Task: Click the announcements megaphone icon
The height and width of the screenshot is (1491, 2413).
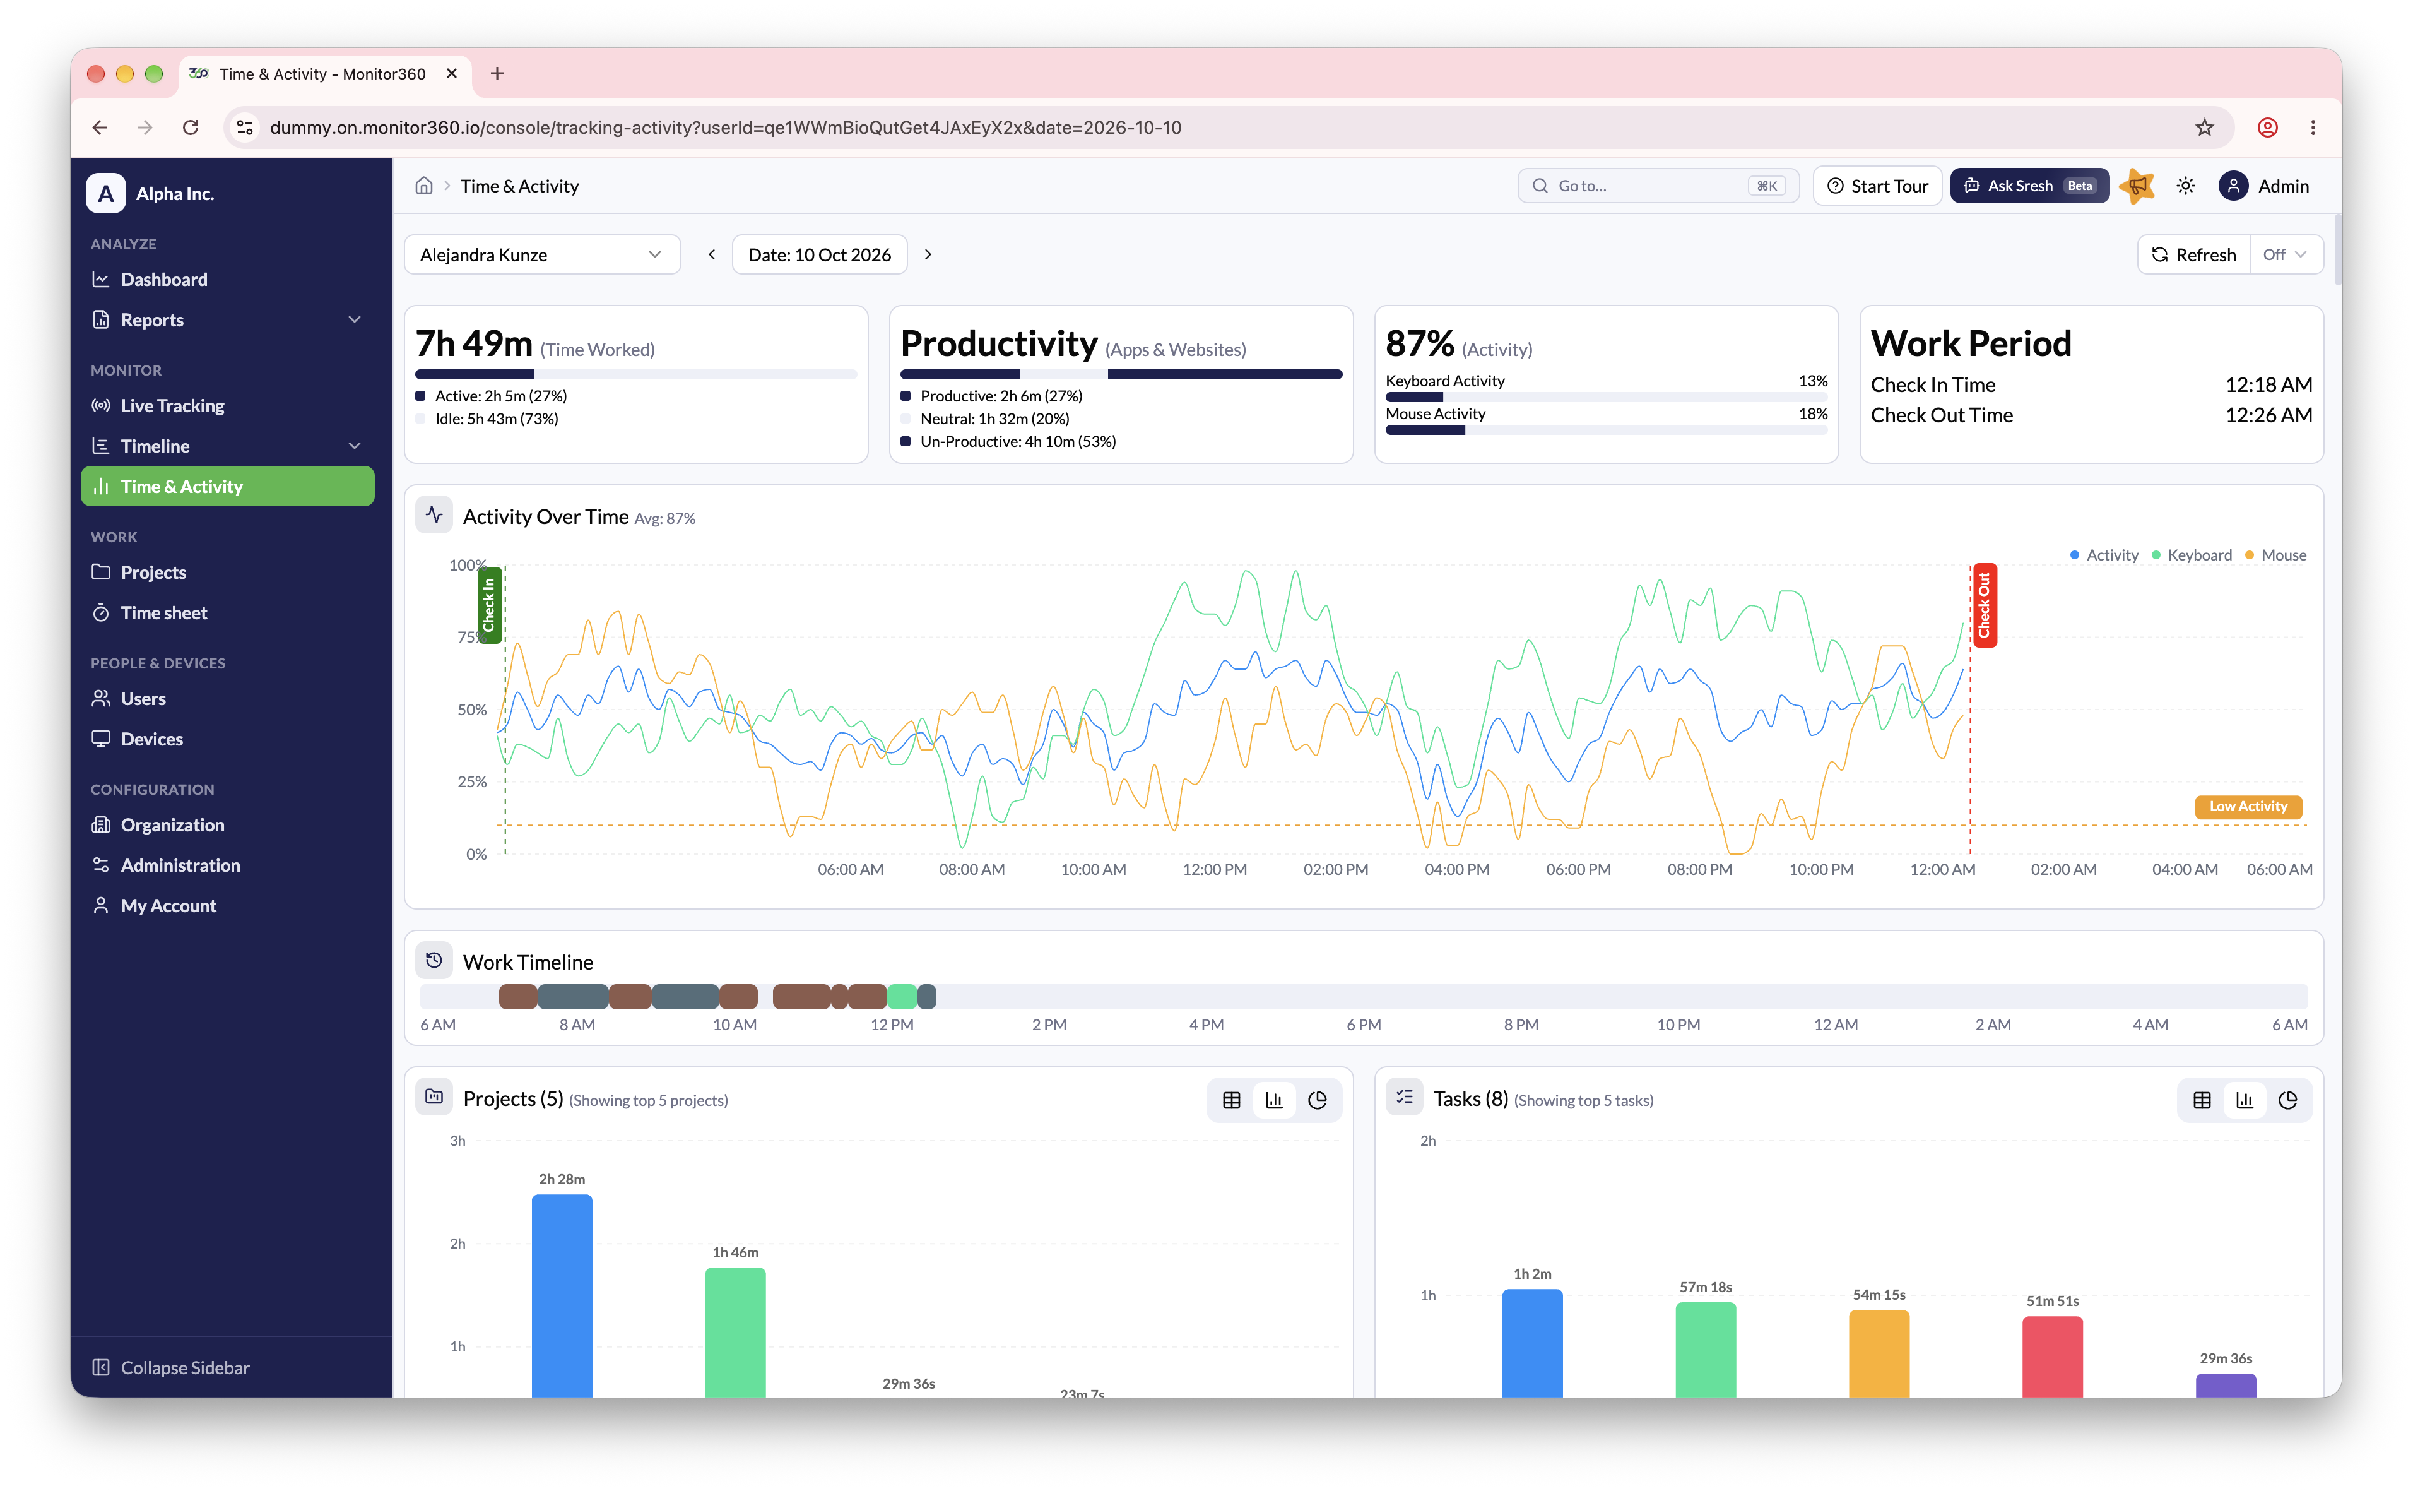Action: pos(2137,186)
